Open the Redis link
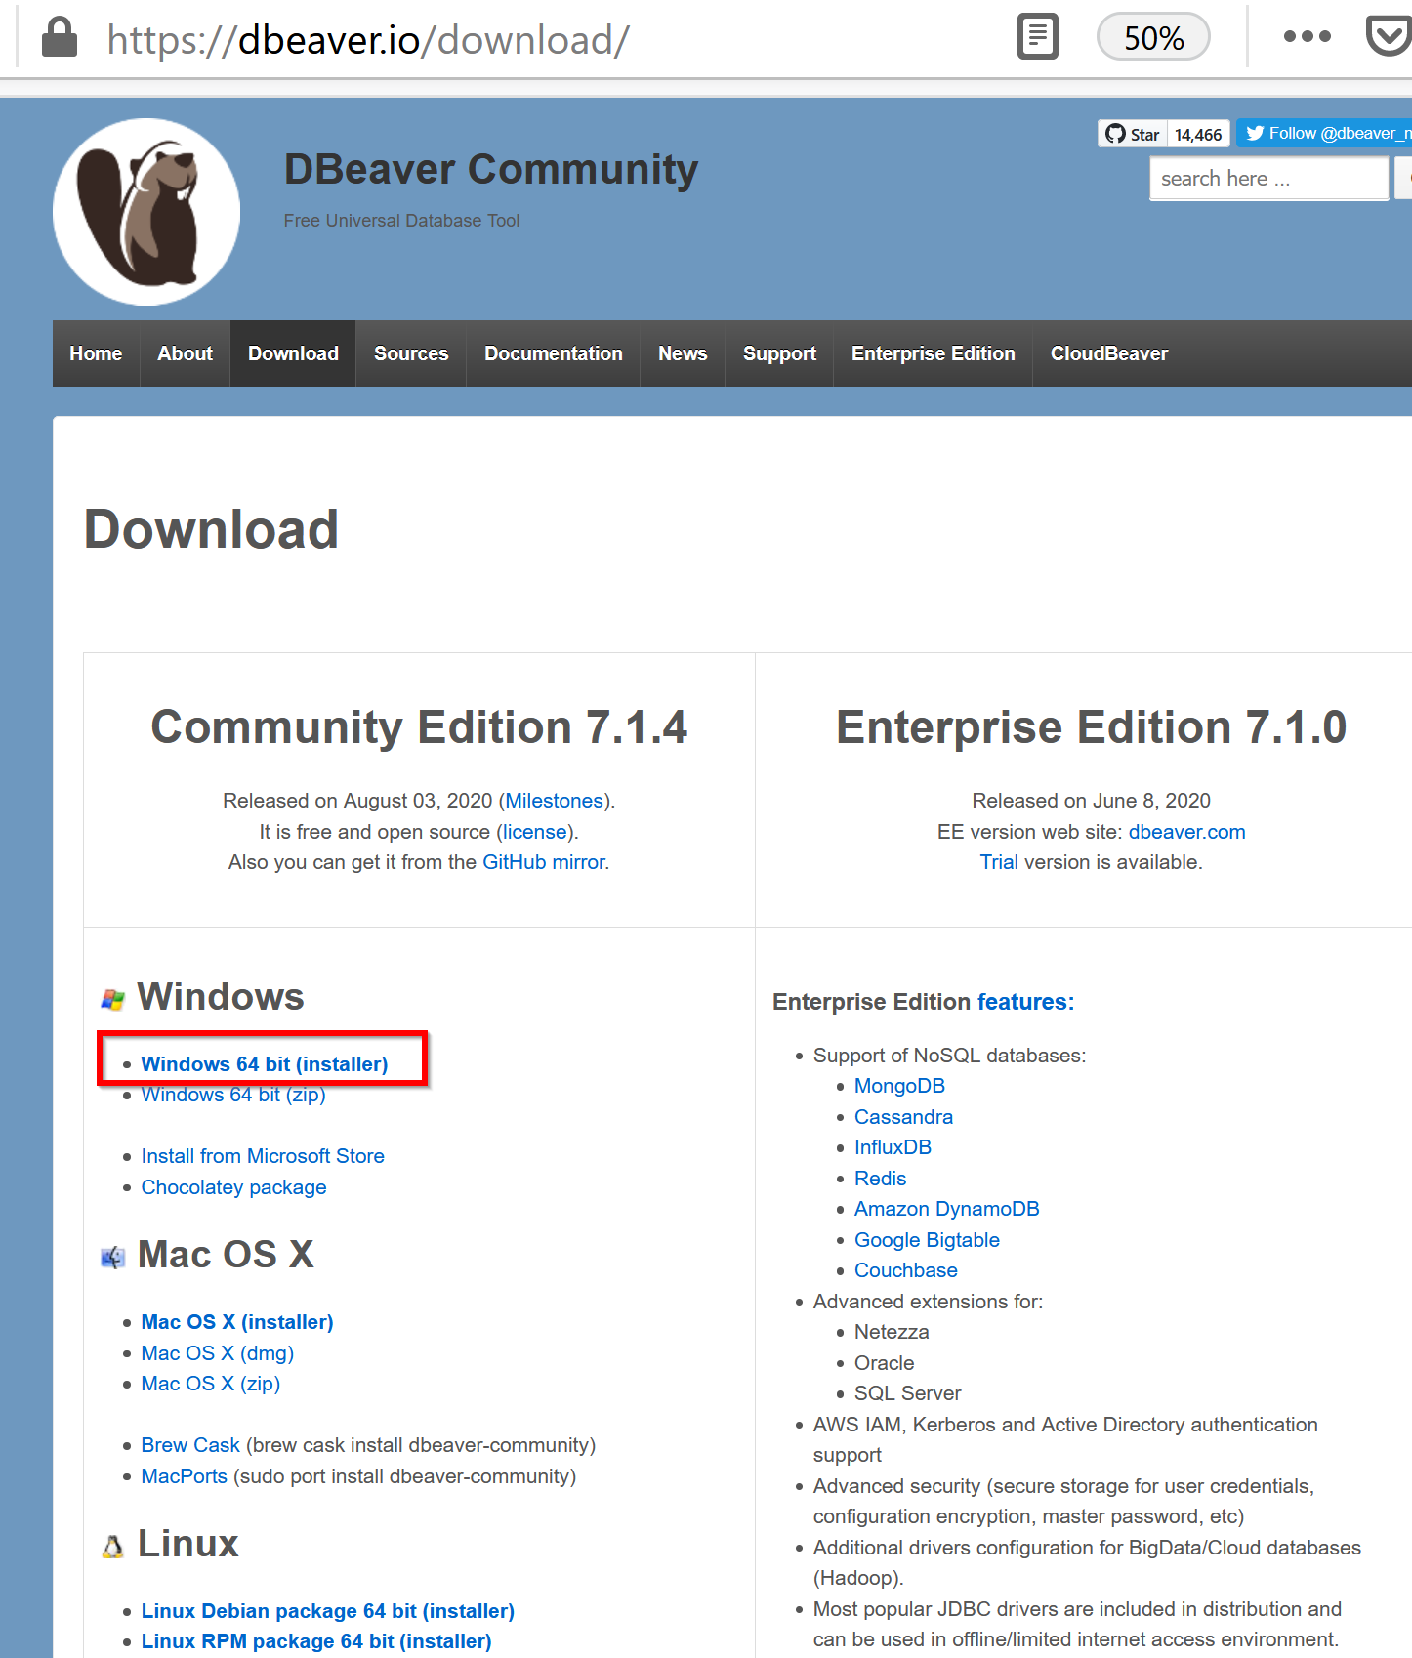 [x=880, y=1179]
